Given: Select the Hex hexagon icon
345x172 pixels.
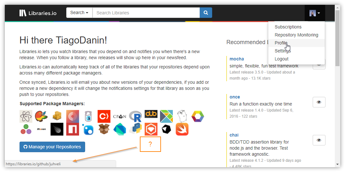Looking at the screenshot, I should (197, 116).
